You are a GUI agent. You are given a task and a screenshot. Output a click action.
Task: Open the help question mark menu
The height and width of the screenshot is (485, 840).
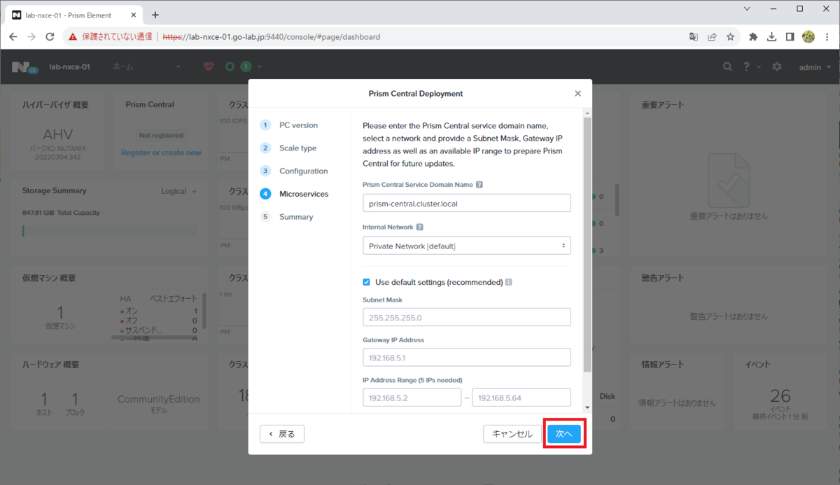coord(750,66)
